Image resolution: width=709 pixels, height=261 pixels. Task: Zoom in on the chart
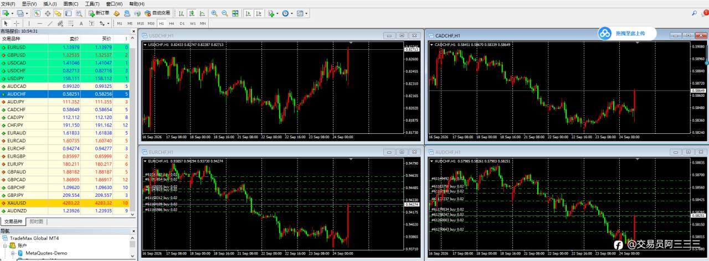(x=214, y=13)
